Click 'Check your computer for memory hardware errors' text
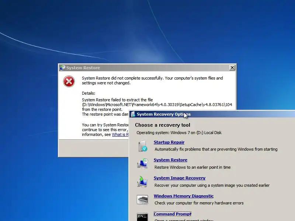Image resolution: width=295 pixels, height=221 pixels. [x=199, y=203]
